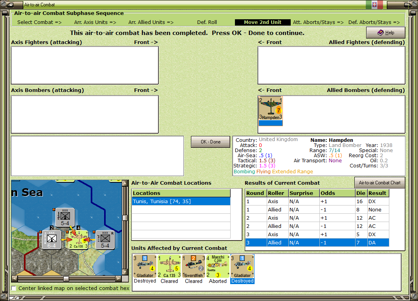Viewport: 418px width, 301px height.
Task: Open the Air-to-air Combat Chart
Action: coord(379,183)
